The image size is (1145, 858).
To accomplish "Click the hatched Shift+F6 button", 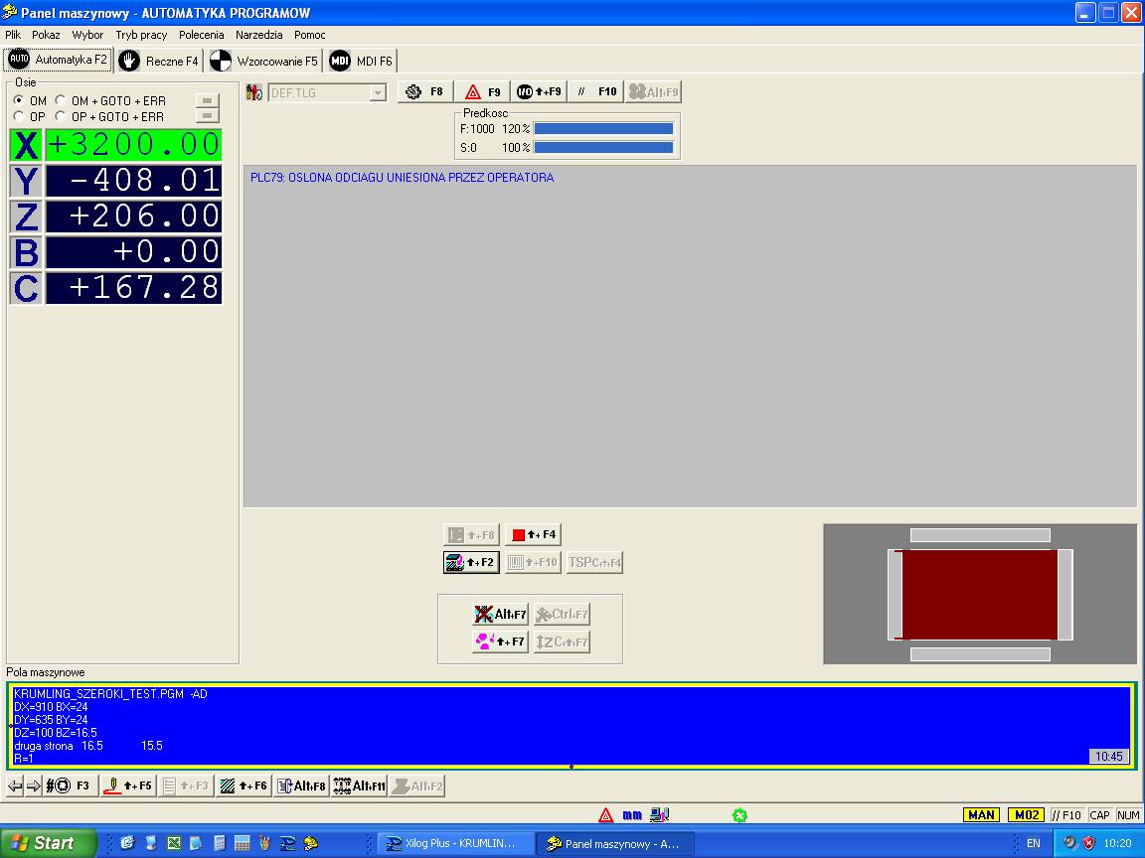I will coord(244,786).
